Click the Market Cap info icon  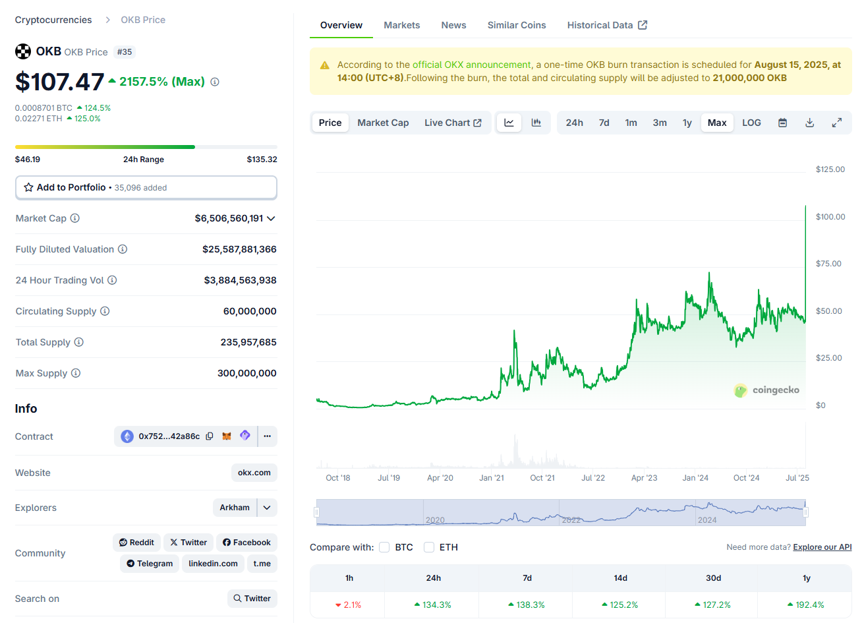[x=75, y=218]
